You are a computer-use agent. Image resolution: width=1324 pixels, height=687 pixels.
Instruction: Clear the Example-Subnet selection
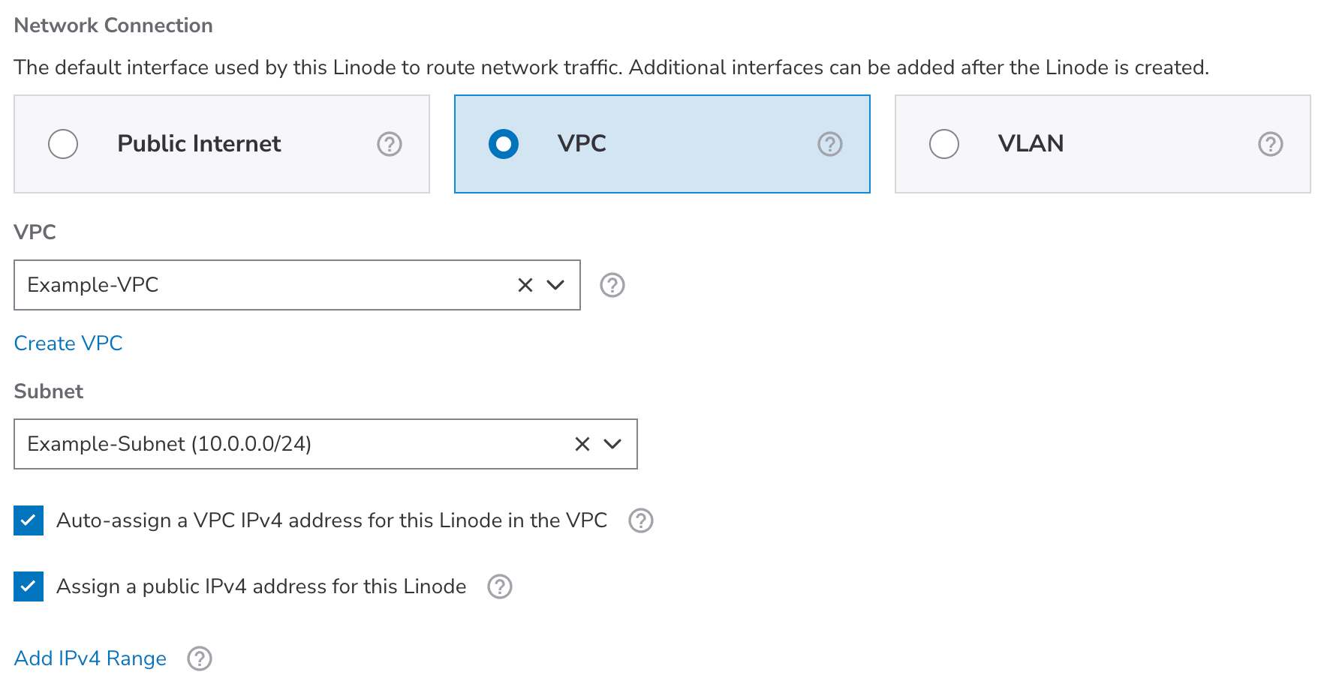click(x=582, y=444)
